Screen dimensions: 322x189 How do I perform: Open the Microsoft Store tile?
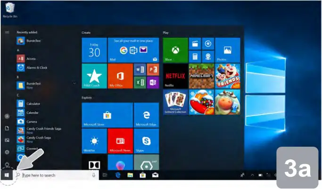(107, 115)
